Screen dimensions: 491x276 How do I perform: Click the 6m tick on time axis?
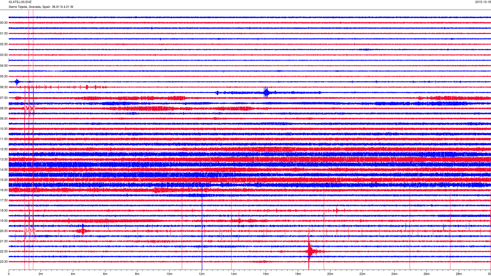[x=105, y=274]
